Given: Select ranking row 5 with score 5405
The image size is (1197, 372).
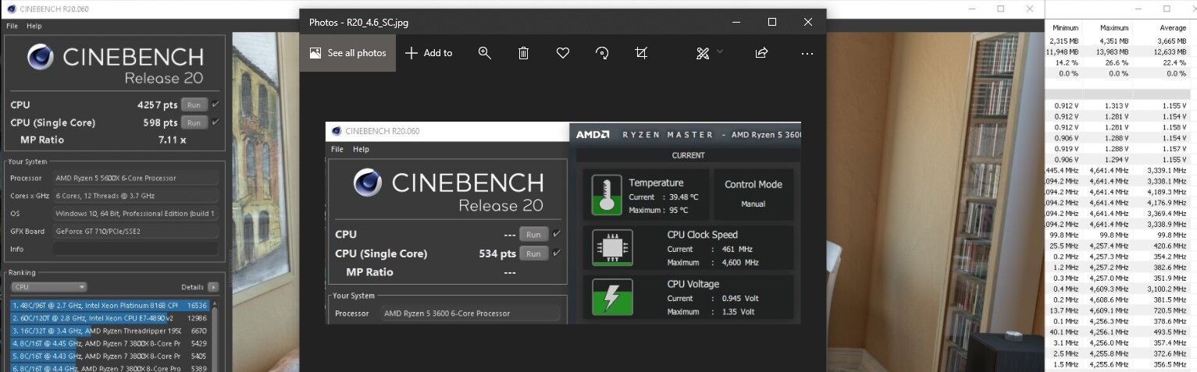Looking at the screenshot, I should click(x=110, y=356).
